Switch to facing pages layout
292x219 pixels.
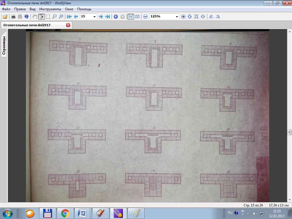click(x=137, y=17)
